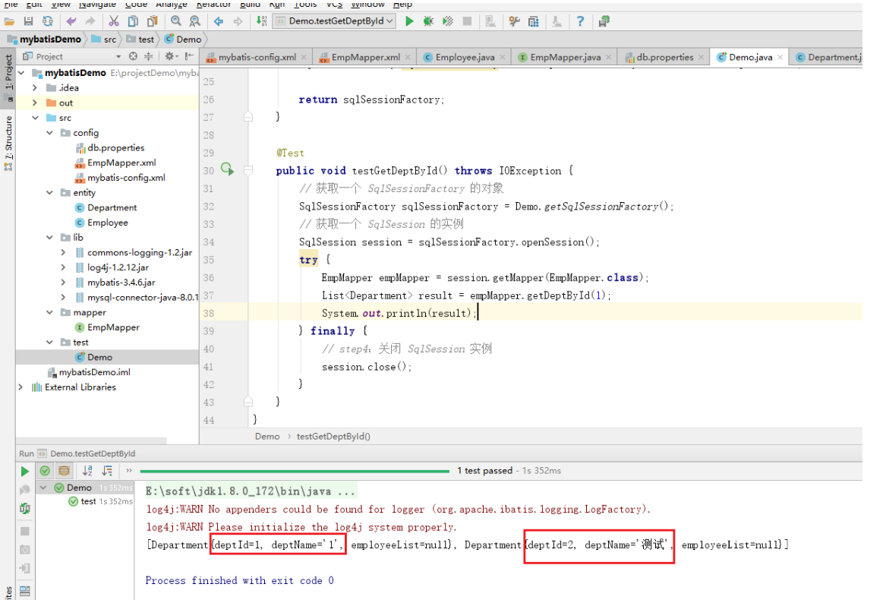This screenshot has width=886, height=600.
Task: Expand the log4j-1.2.12.jar node
Action: [63, 267]
